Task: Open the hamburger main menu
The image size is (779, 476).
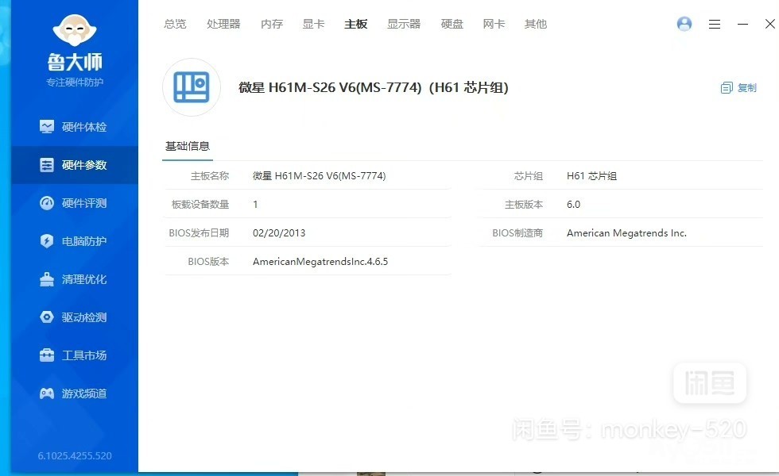Action: click(x=715, y=25)
